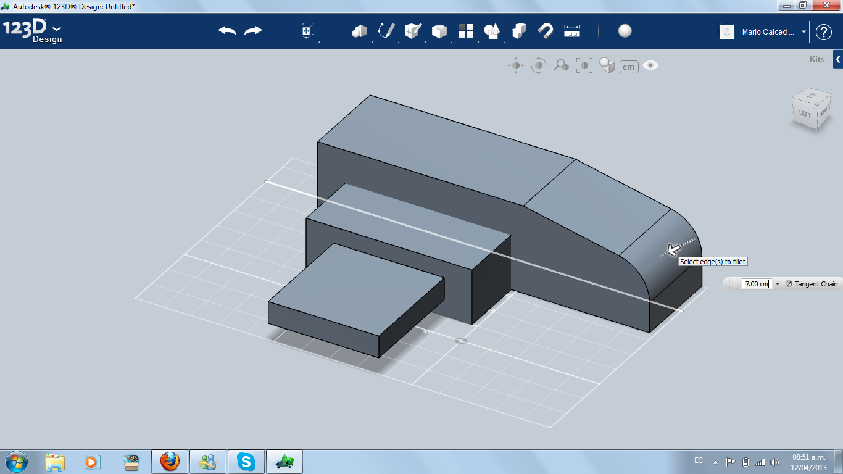Screen dimensions: 843x474
Task: Open the Material sphere tool
Action: pos(625,31)
